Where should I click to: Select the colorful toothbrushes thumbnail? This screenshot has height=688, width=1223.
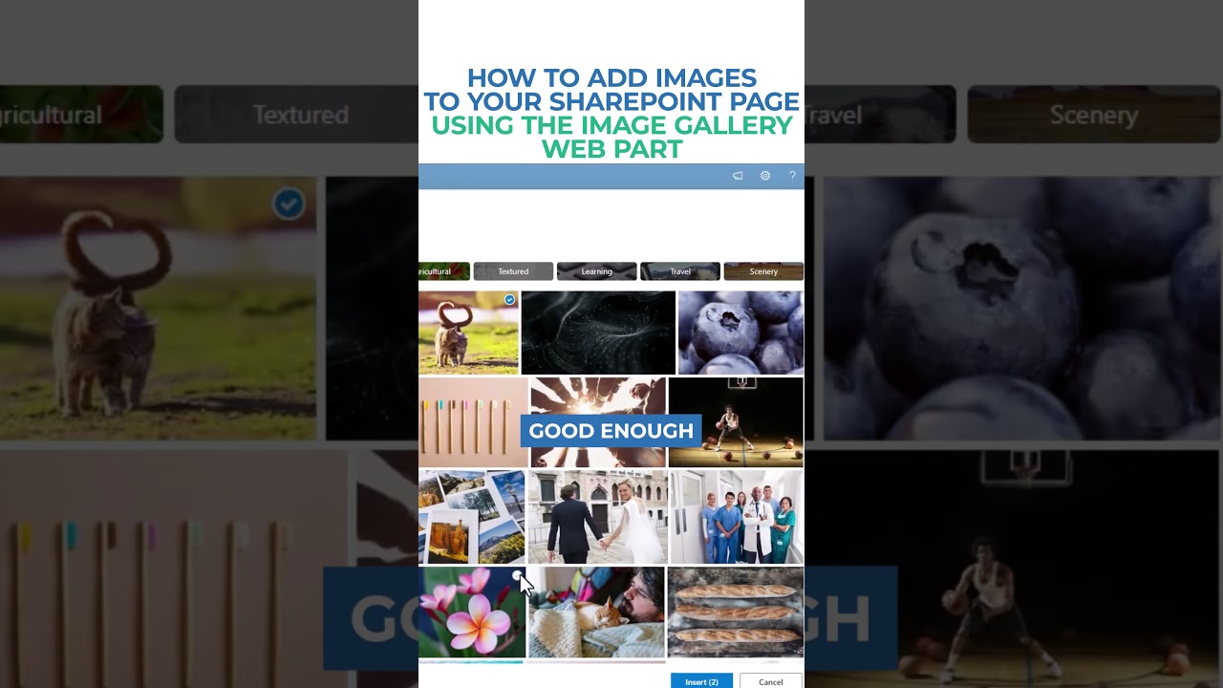click(473, 421)
